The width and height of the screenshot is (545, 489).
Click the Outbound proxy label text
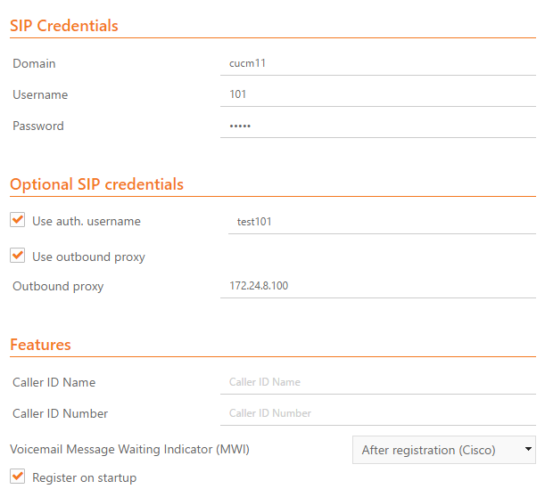[58, 286]
